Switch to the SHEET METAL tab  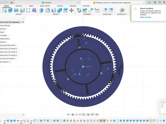(x=45, y=6)
